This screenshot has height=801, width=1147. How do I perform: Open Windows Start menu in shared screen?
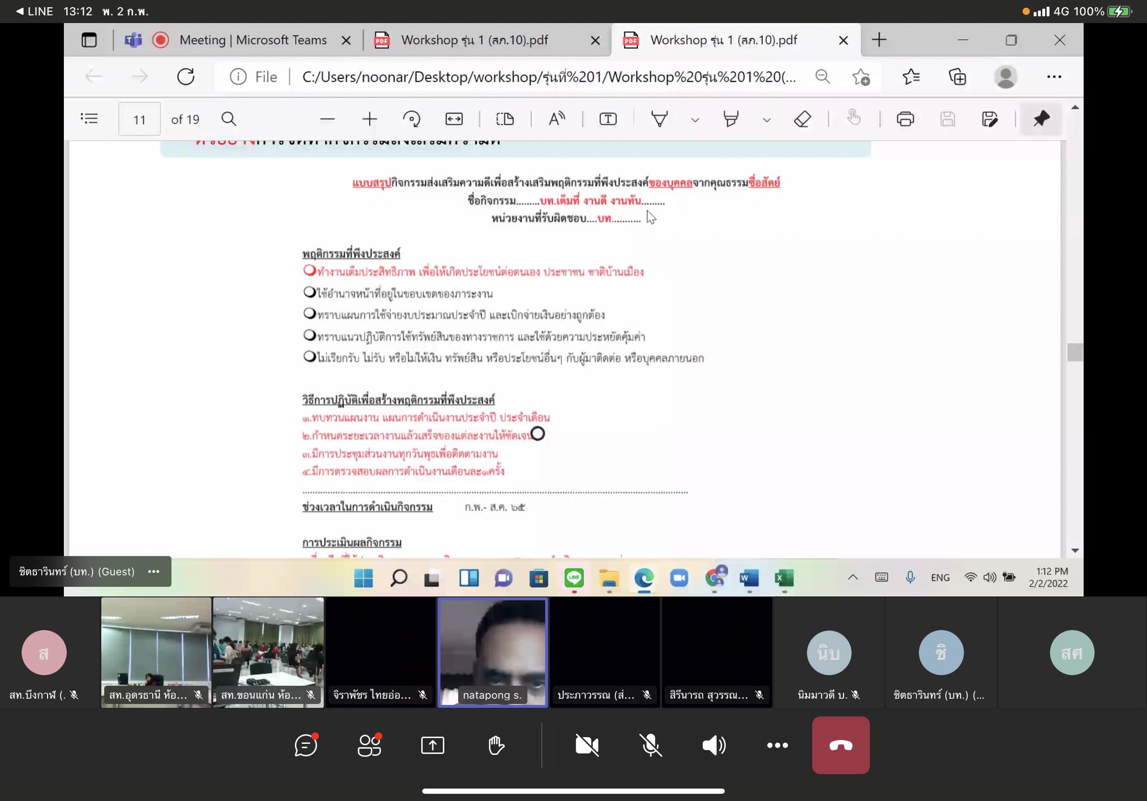(363, 578)
